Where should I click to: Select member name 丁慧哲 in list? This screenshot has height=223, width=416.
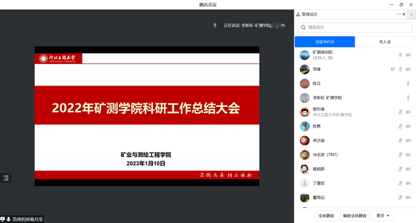(319, 183)
